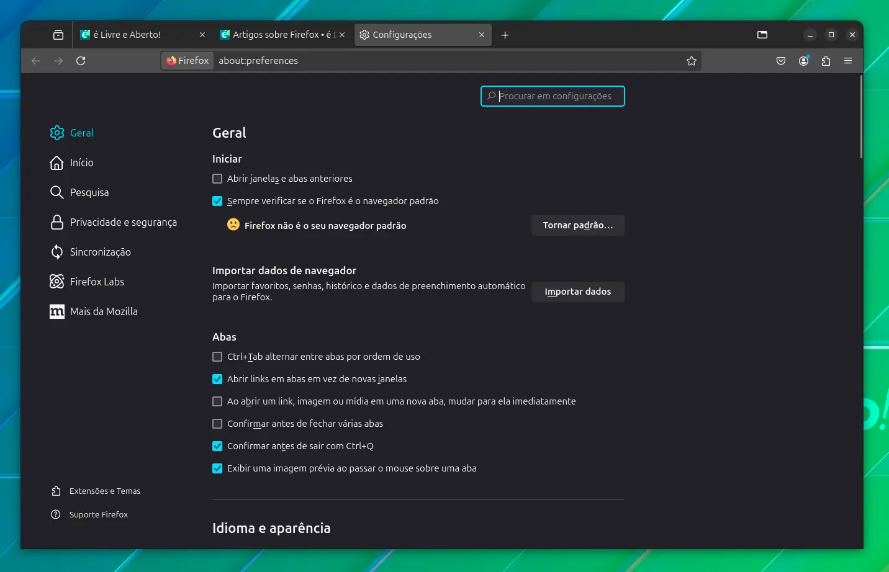Select the Configurações tab
The width and height of the screenshot is (889, 572).
[x=423, y=35]
